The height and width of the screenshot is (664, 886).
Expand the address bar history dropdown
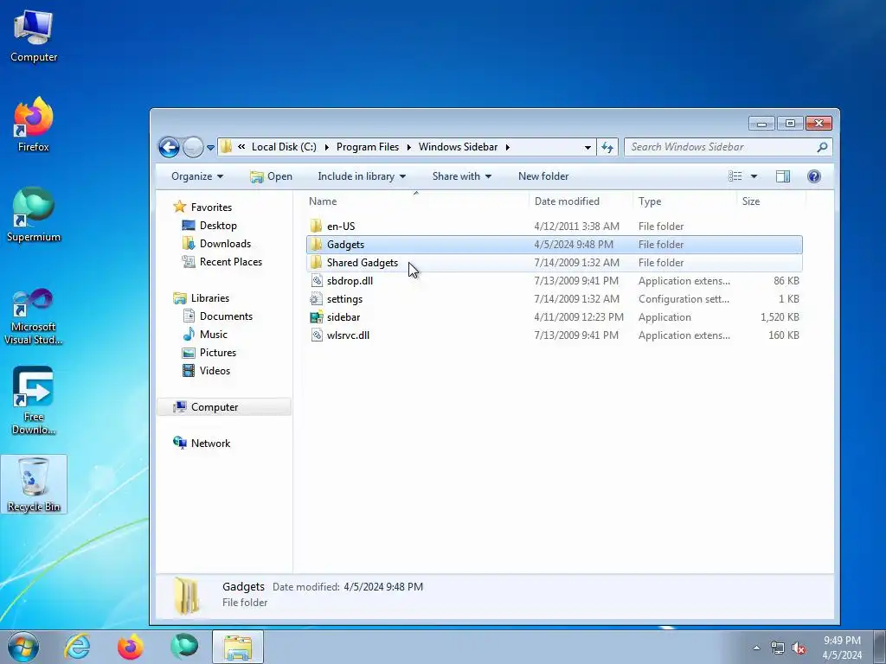[x=587, y=147]
